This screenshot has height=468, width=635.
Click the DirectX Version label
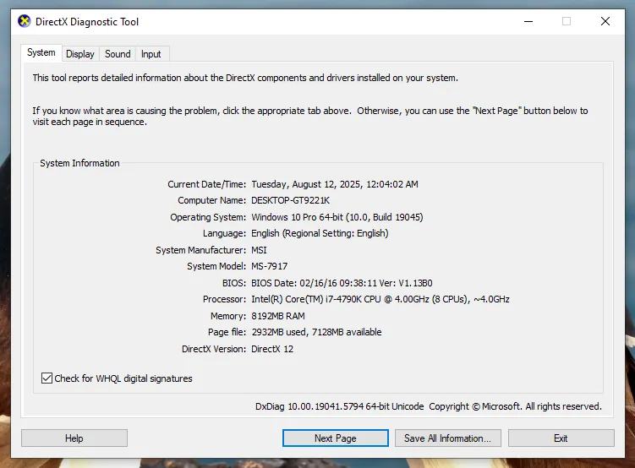(214, 349)
